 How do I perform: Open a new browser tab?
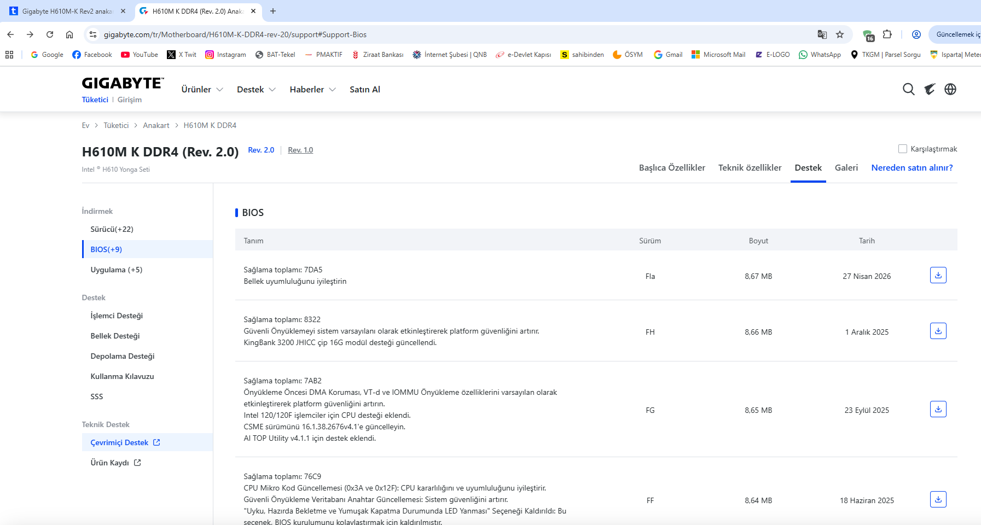pyautogui.click(x=273, y=11)
